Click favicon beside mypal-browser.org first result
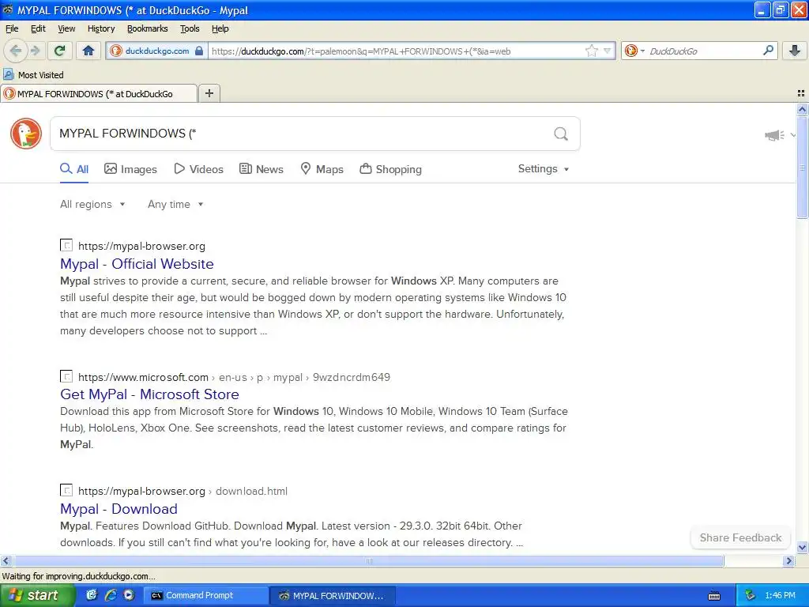809x607 pixels. 66,245
